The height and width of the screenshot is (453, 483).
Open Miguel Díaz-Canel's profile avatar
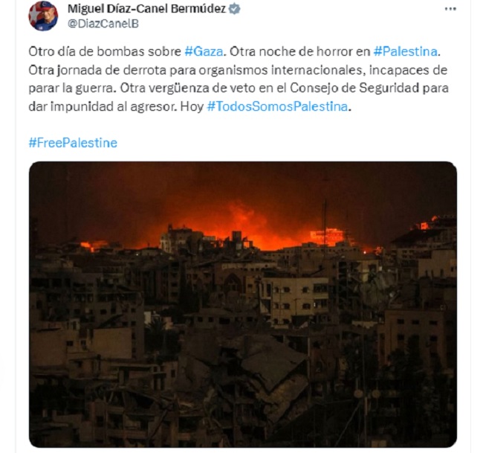(43, 16)
